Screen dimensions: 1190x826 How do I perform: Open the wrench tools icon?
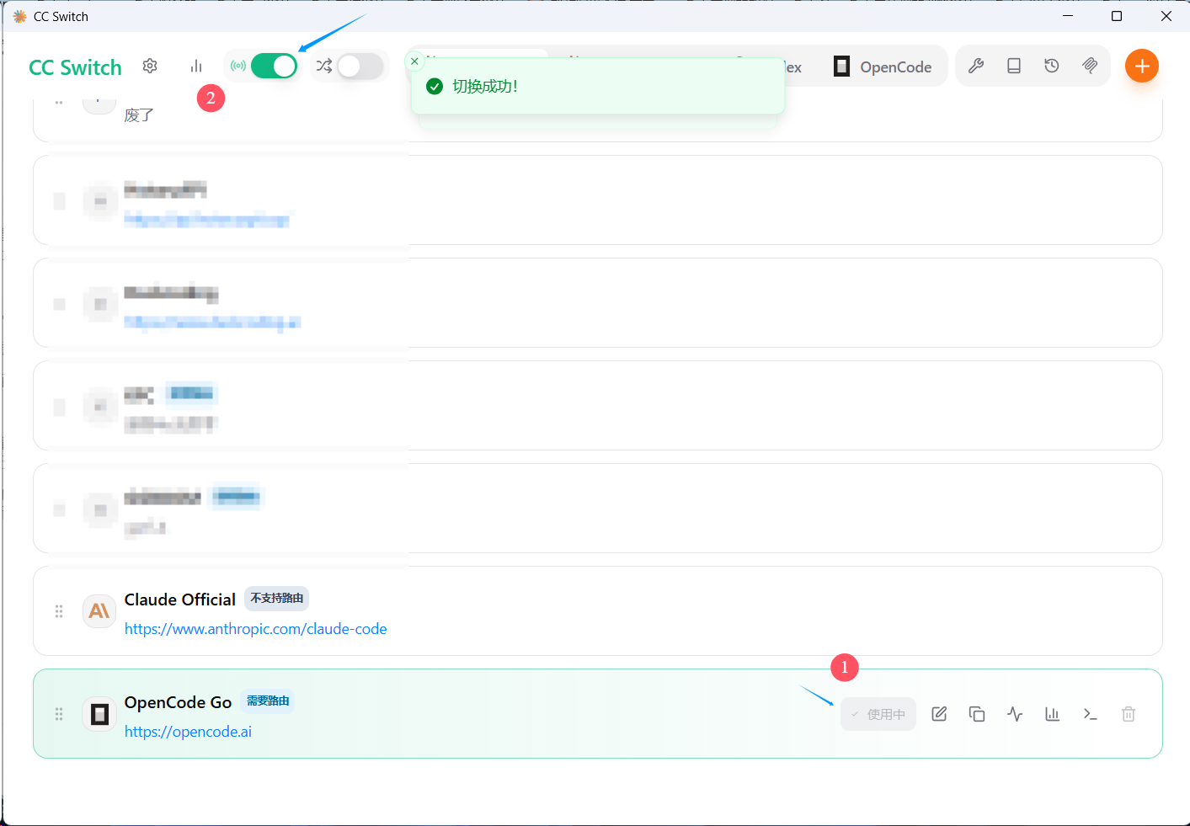click(976, 66)
